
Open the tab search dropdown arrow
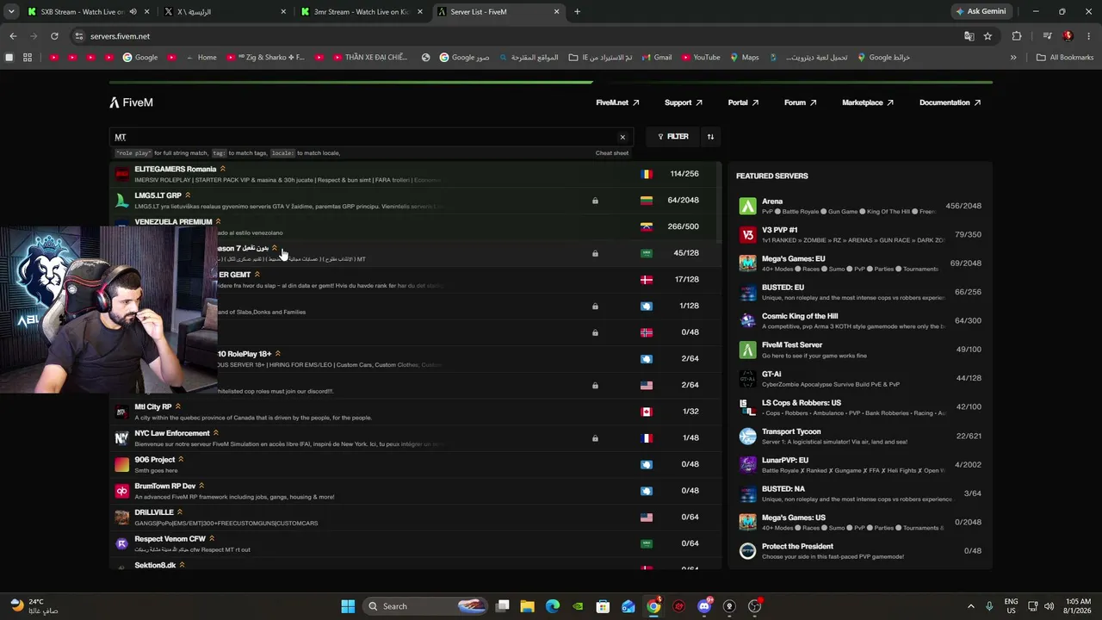[x=11, y=12]
